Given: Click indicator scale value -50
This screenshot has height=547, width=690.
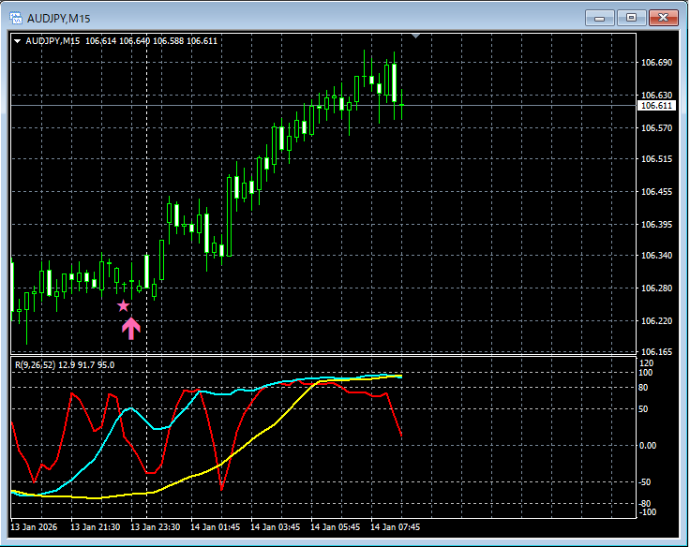Looking at the screenshot, I should (645, 482).
